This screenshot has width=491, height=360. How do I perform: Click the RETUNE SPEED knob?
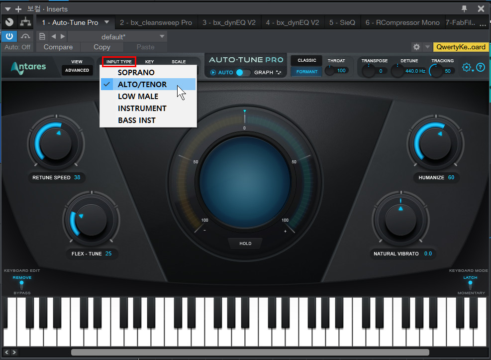point(56,143)
